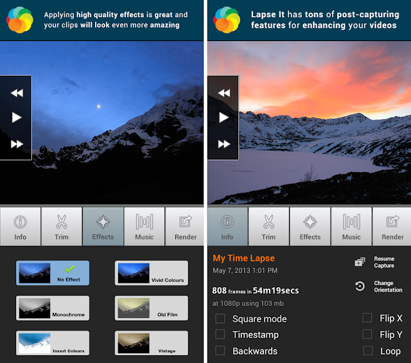Play the clip in left screenshot
The height and width of the screenshot is (363, 411).
tap(17, 118)
